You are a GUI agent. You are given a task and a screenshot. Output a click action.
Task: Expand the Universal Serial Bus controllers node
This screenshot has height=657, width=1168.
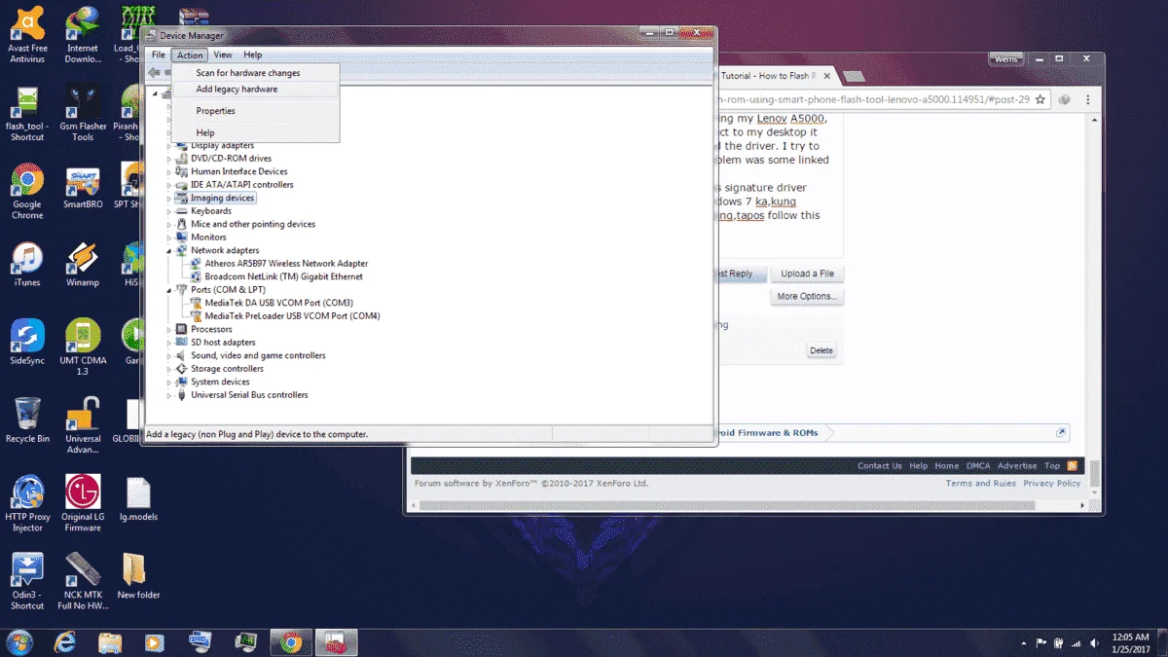pos(169,395)
